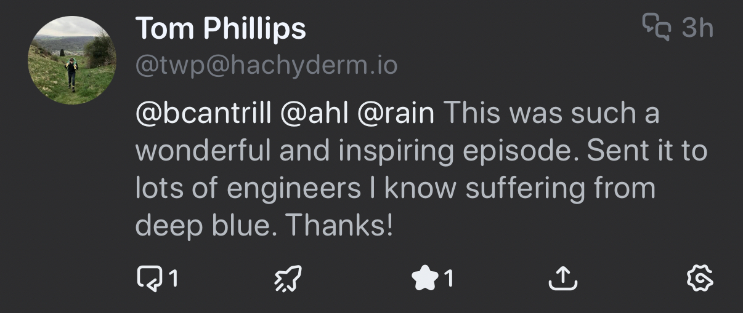Open the conversation thread icon
The width and height of the screenshot is (743, 313).
[x=656, y=28]
